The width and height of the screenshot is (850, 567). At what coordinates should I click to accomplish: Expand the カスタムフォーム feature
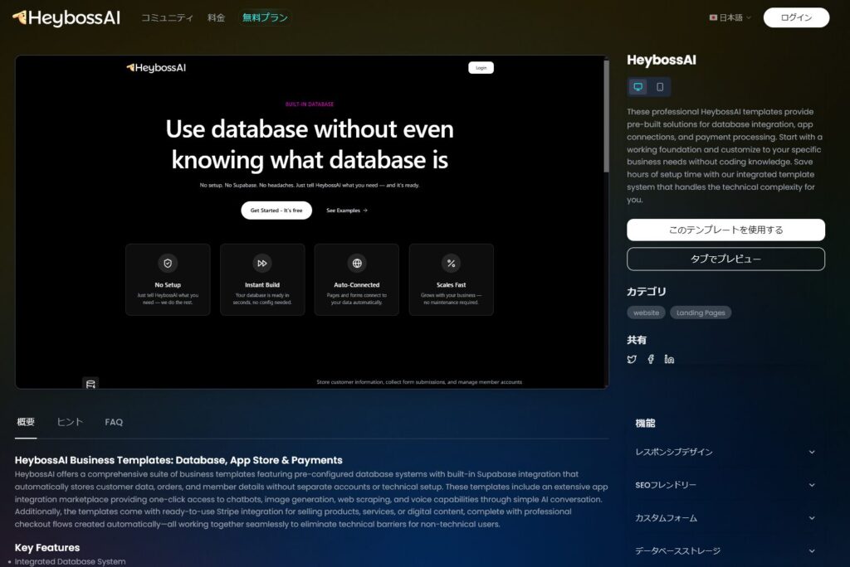[725, 518]
